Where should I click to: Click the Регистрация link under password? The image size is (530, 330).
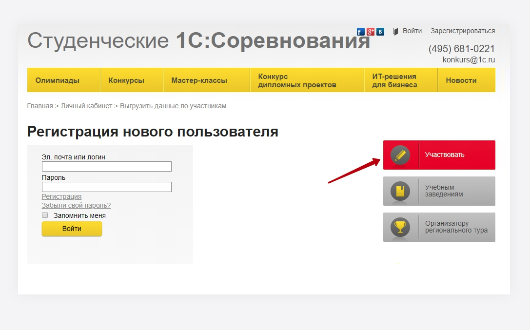pos(61,196)
